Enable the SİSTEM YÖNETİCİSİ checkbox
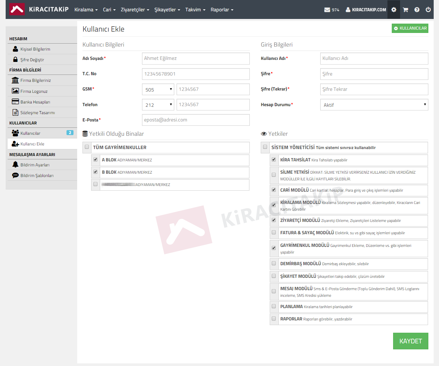 tap(265, 147)
